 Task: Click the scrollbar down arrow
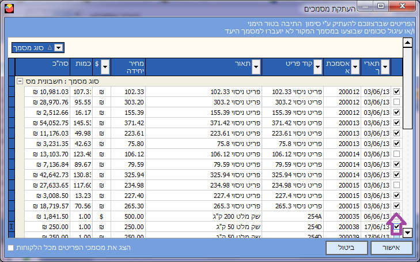pyautogui.click(x=407, y=233)
